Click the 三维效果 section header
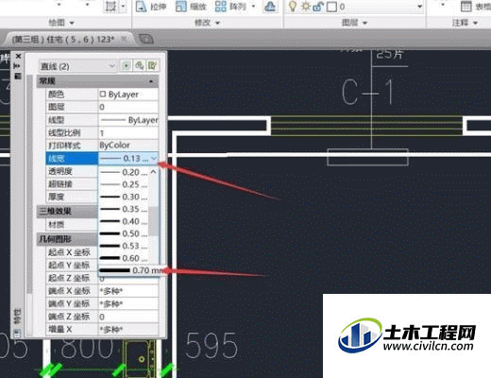491x378 pixels. pos(68,211)
